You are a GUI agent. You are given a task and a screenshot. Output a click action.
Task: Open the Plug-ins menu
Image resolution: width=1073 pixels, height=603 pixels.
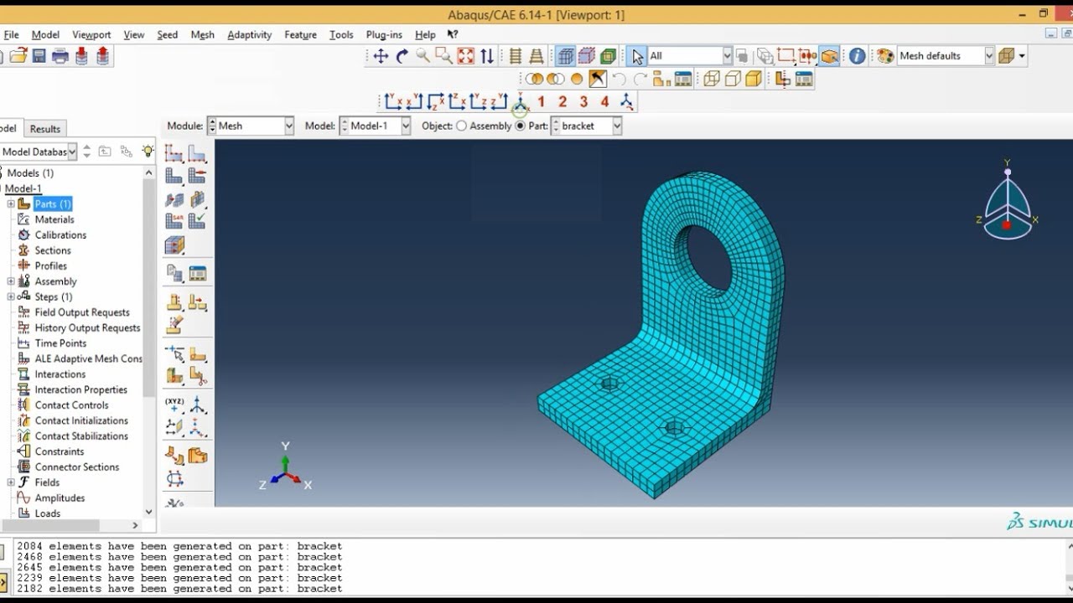[x=384, y=35]
